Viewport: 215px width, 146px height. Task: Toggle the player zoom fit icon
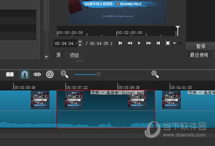tap(168, 43)
